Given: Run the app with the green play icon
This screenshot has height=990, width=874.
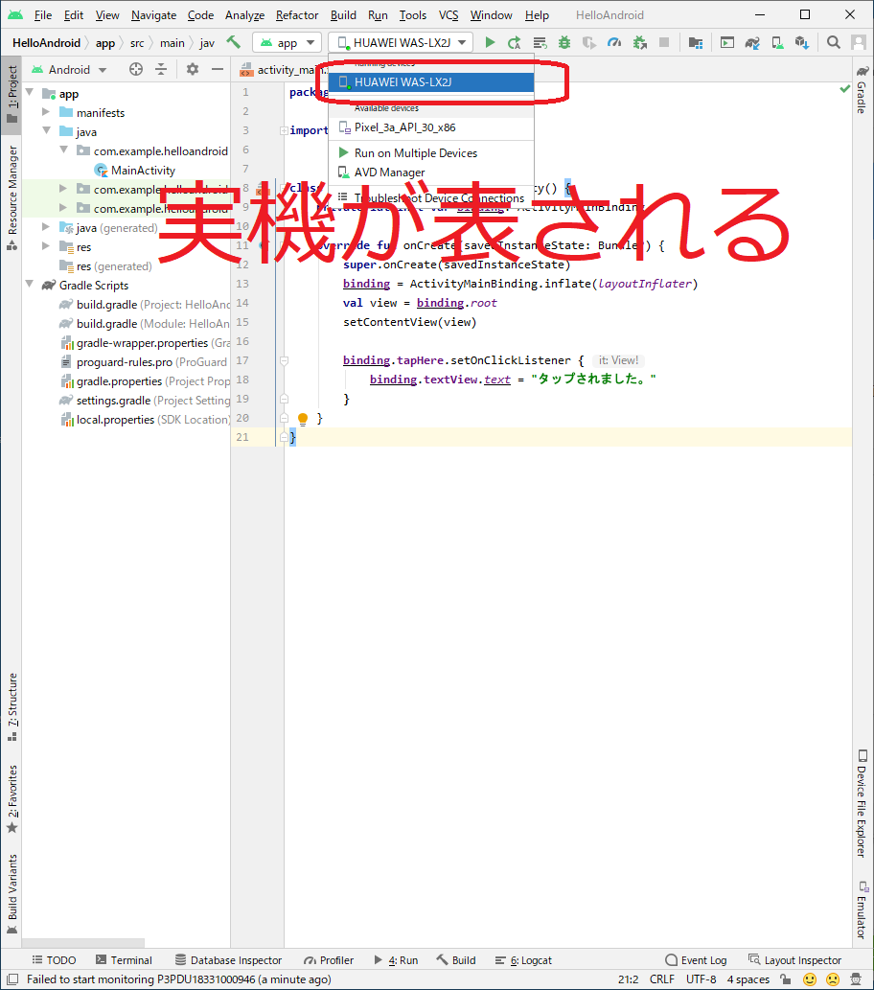Looking at the screenshot, I should 491,42.
